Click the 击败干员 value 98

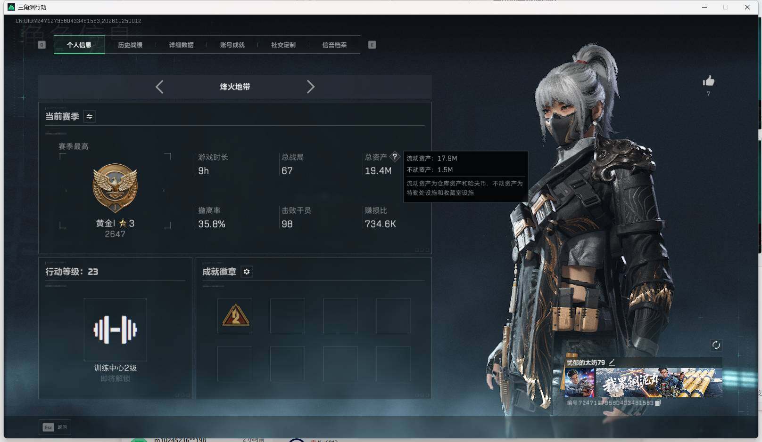[287, 224]
